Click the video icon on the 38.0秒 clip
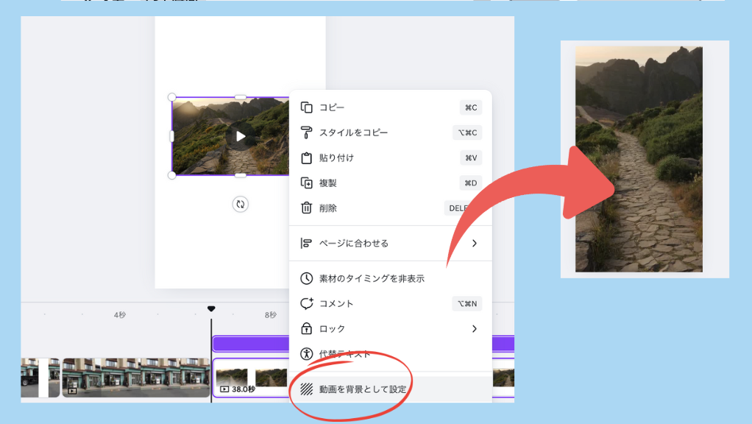Screen dimensions: 752x424 (224, 389)
